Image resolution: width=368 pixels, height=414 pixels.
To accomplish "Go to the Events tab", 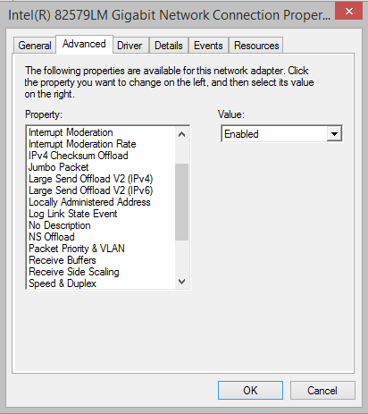I will pos(208,46).
